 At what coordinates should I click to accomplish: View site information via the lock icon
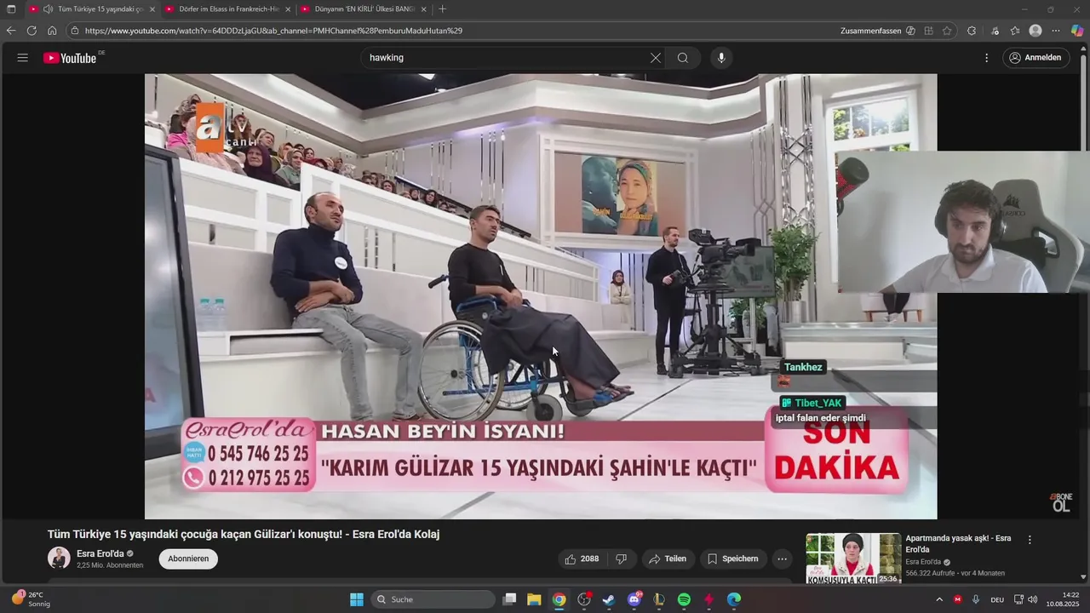(75, 31)
